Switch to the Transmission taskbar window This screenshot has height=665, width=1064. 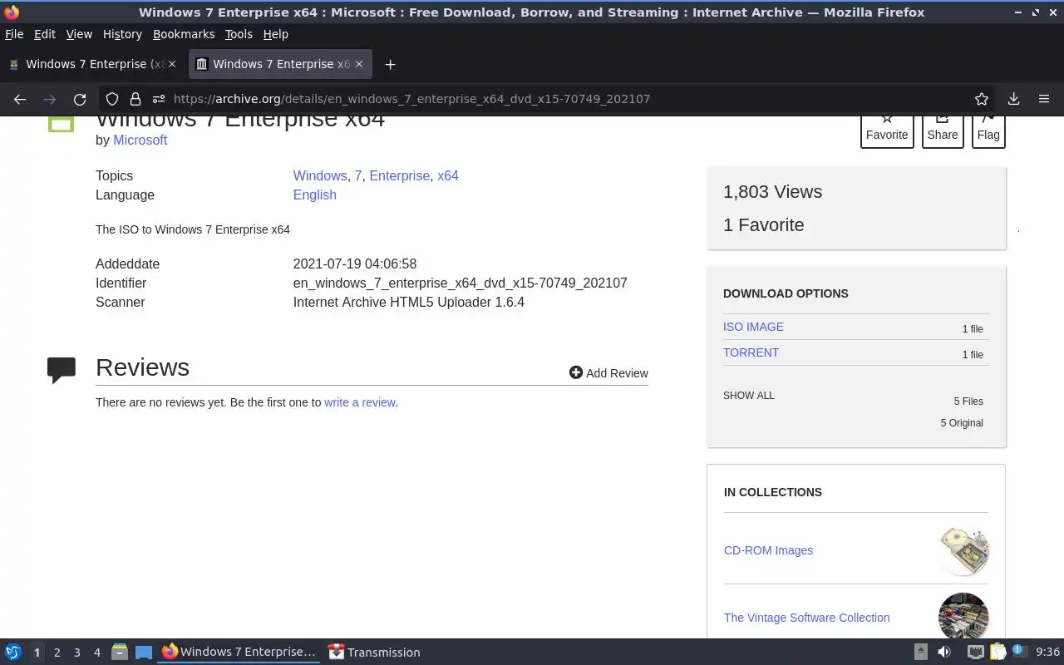pyautogui.click(x=374, y=653)
